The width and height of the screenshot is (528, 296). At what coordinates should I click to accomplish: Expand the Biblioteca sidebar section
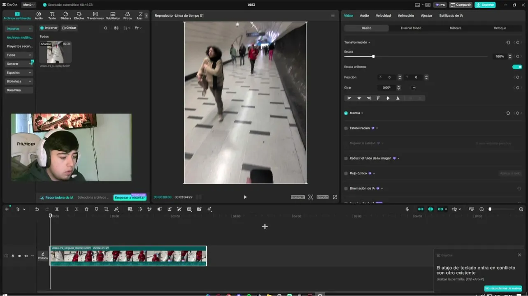[19, 81]
